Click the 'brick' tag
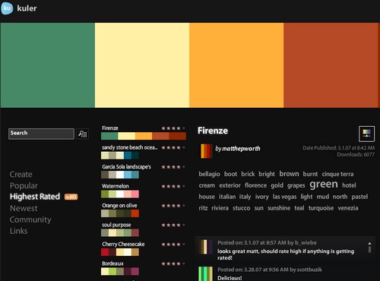 click(248, 174)
